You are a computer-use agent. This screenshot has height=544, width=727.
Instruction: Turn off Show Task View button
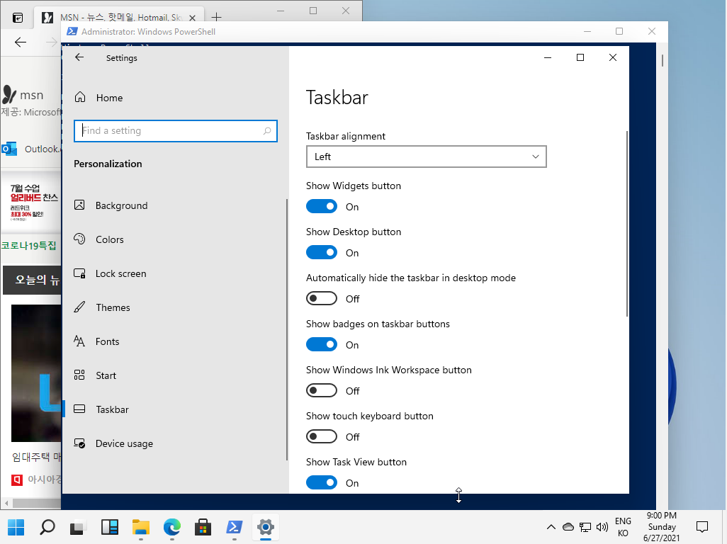point(321,483)
